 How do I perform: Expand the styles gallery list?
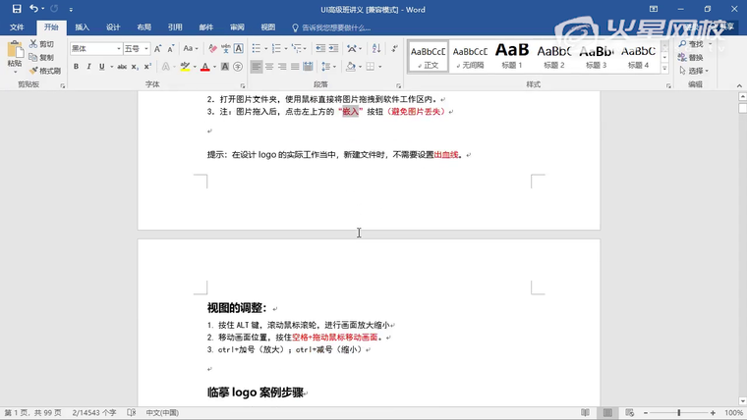coord(664,69)
